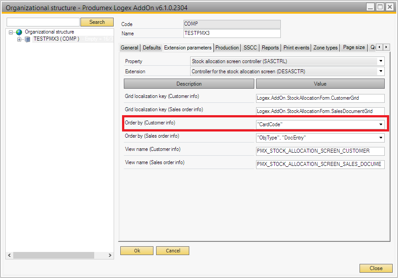Open the Production tab
This screenshot has width=398, height=278.
pos(227,48)
